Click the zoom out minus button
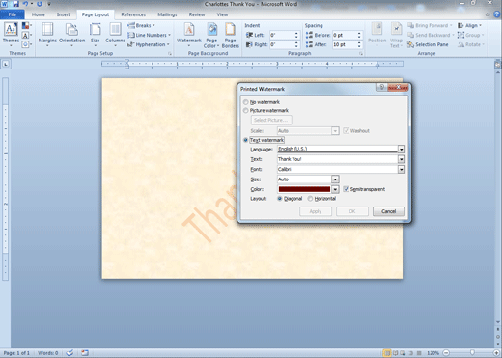 tap(446, 353)
